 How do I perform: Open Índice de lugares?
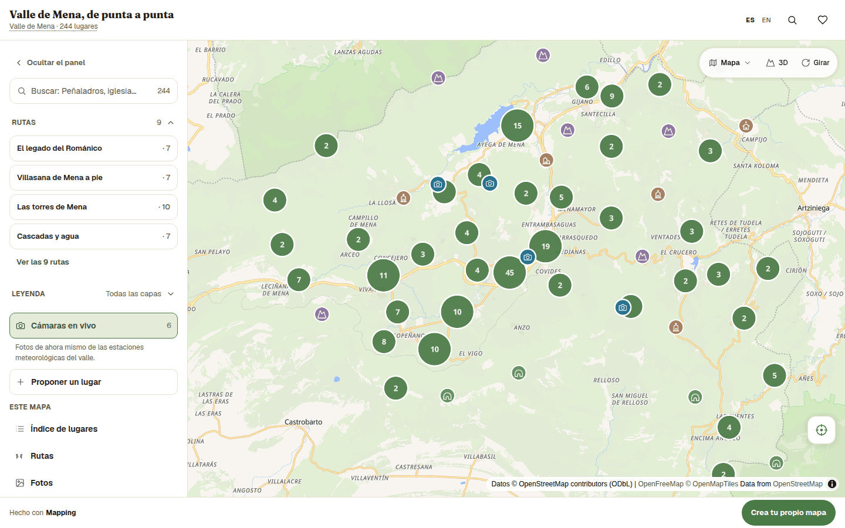click(x=64, y=429)
